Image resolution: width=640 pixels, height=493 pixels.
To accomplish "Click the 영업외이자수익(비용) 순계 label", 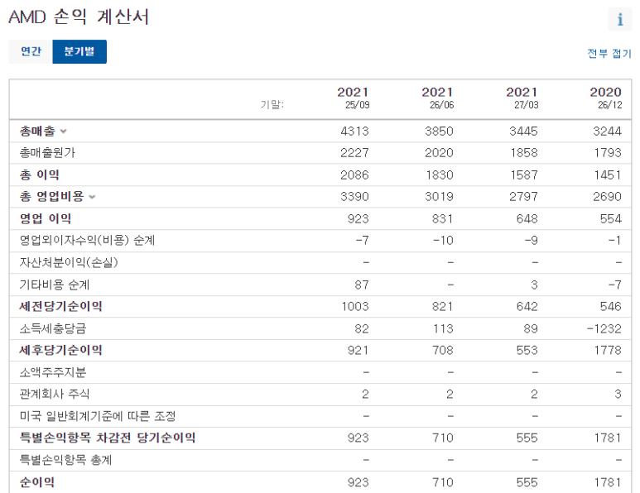I will 87,240.
